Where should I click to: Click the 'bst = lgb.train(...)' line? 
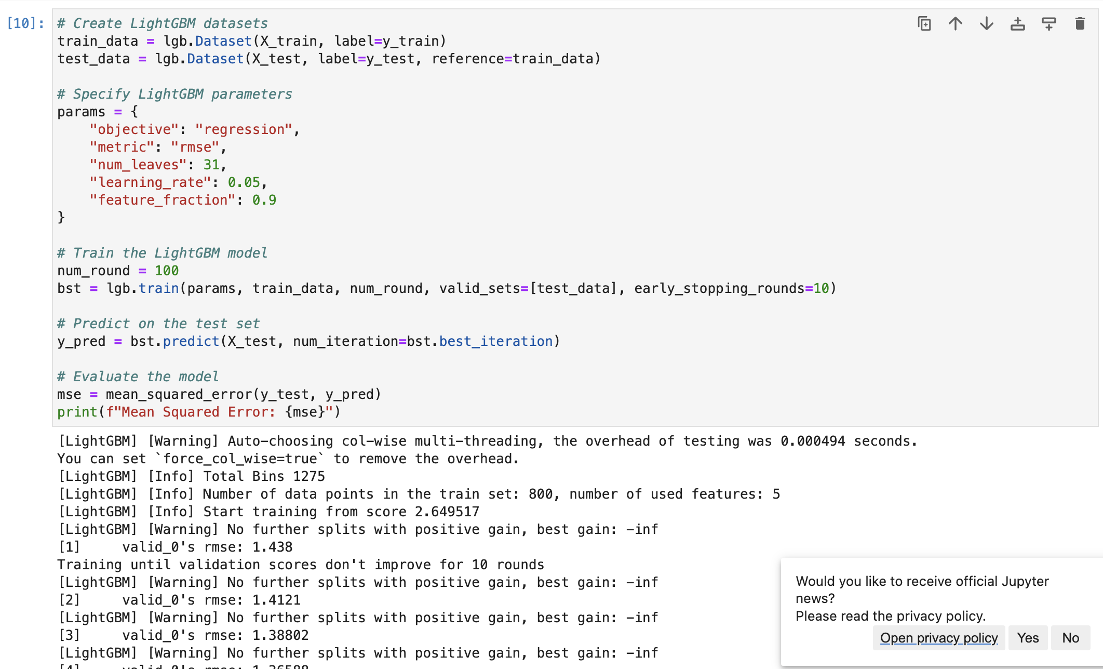[x=447, y=288]
